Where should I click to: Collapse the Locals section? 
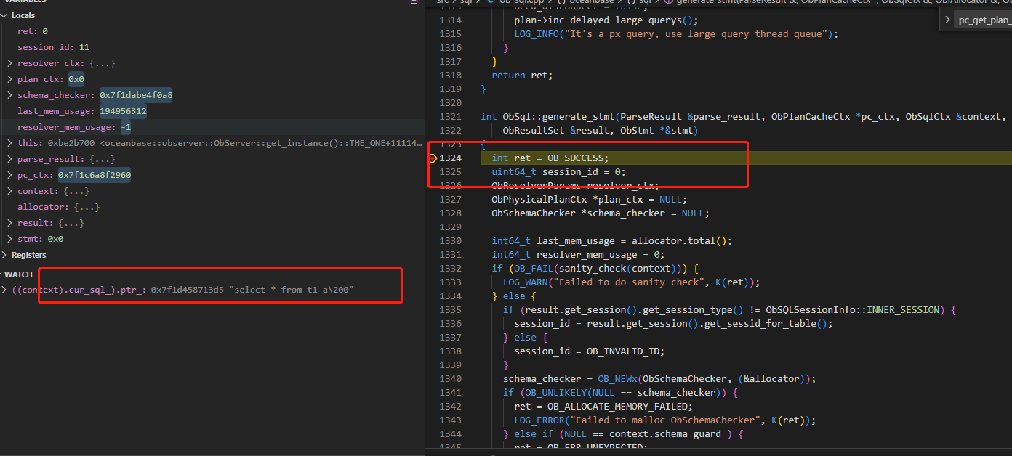tap(4, 15)
